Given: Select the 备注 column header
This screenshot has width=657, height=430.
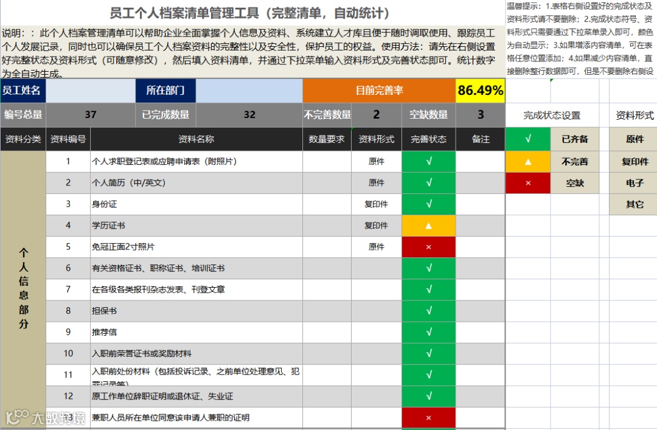Looking at the screenshot, I should [x=480, y=139].
